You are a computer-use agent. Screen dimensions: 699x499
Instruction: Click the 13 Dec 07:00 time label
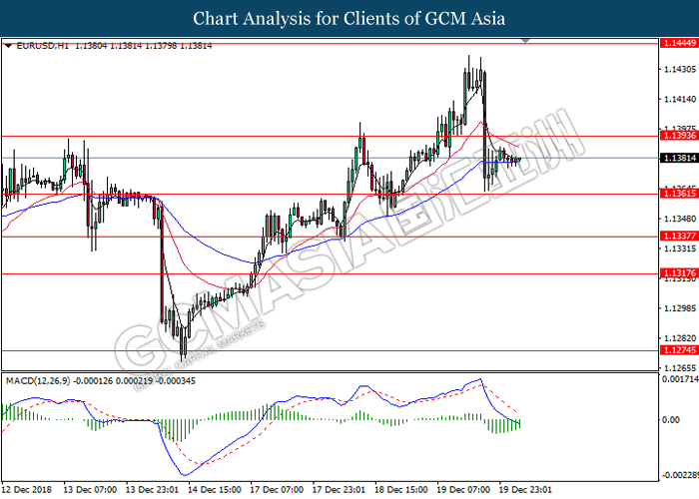(90, 490)
